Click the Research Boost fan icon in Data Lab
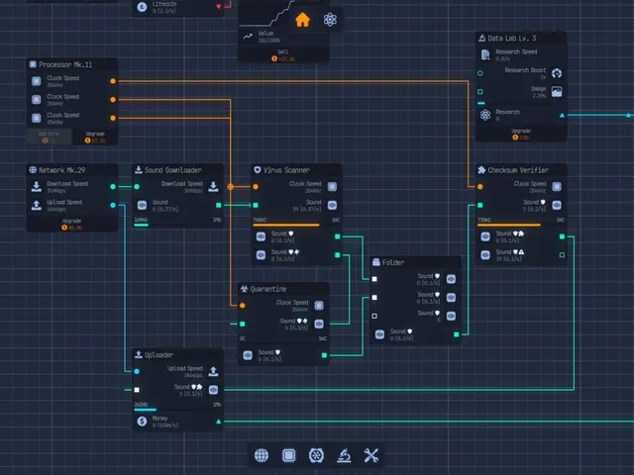Screen dimensions: 634x475 557,73
